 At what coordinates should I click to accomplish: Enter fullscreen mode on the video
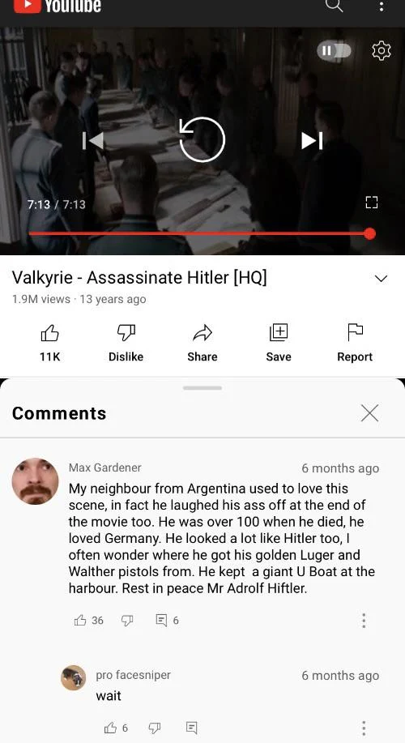tap(372, 203)
